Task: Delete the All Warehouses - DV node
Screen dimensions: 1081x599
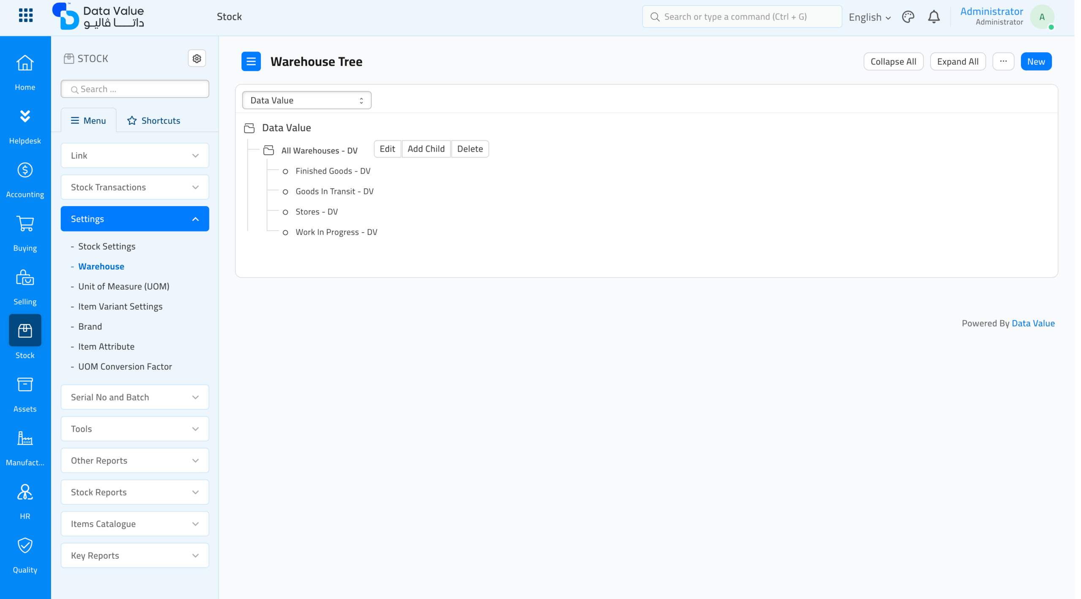Action: (470, 149)
